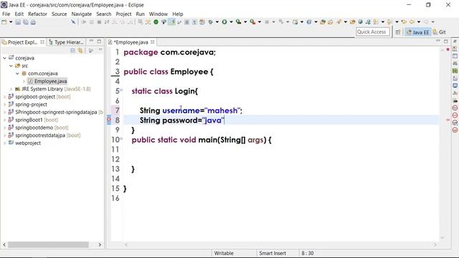This screenshot has width=459, height=258.
Task: Close the Project Explorer view tab
Action: 42,42
